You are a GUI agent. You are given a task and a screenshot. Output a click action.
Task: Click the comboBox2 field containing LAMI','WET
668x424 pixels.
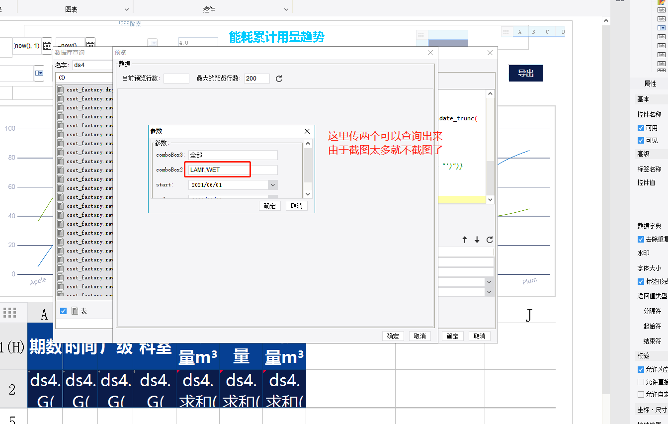coord(233,170)
